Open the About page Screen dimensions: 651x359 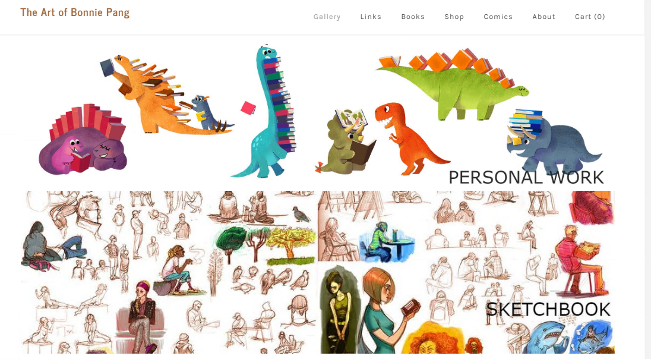(544, 17)
